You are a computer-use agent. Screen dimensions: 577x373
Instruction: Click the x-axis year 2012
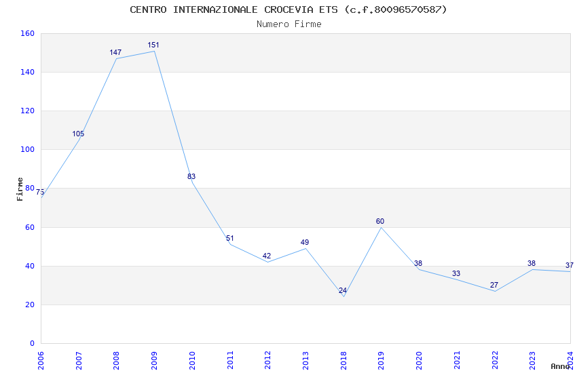pyautogui.click(x=267, y=360)
